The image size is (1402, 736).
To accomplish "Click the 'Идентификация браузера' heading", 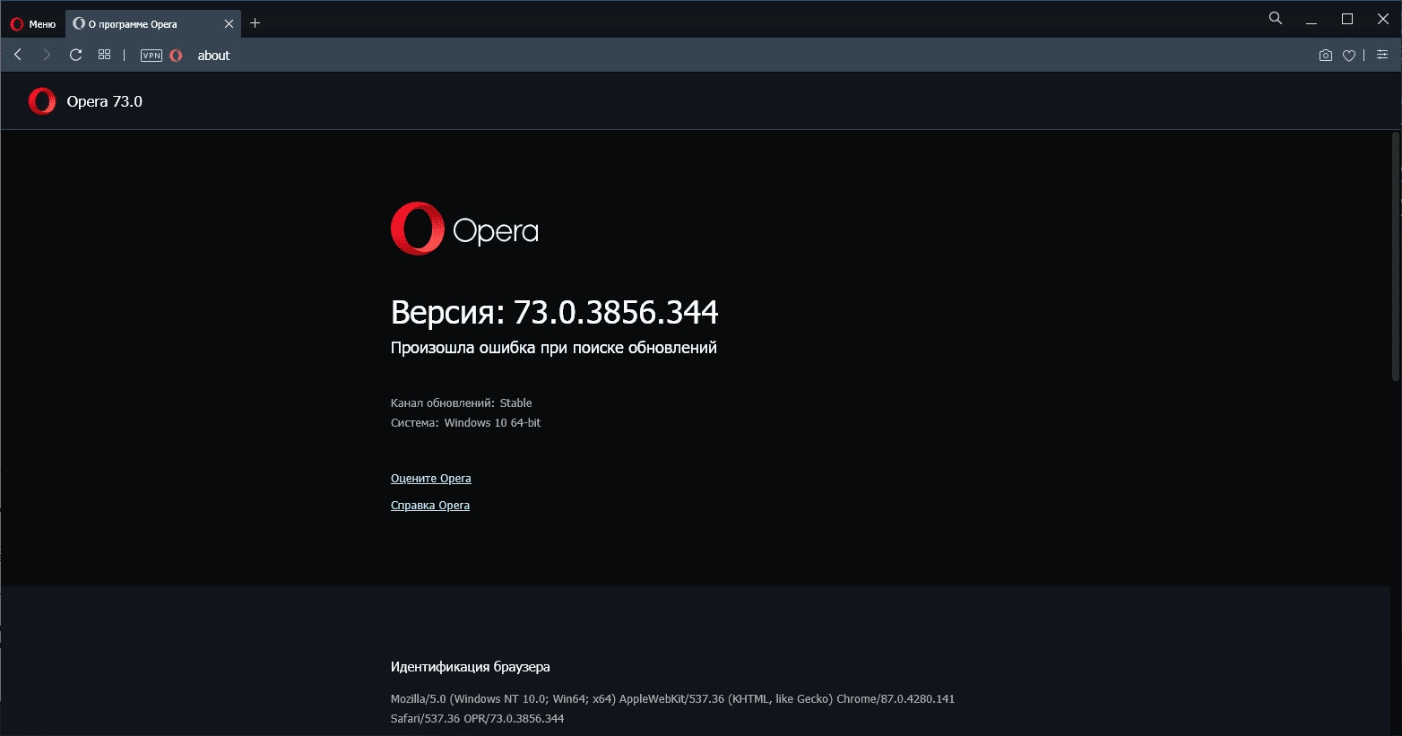I will coord(471,667).
